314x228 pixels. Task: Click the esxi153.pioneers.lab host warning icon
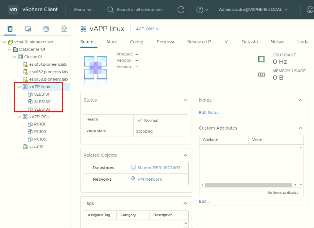pyautogui.click(x=25, y=79)
